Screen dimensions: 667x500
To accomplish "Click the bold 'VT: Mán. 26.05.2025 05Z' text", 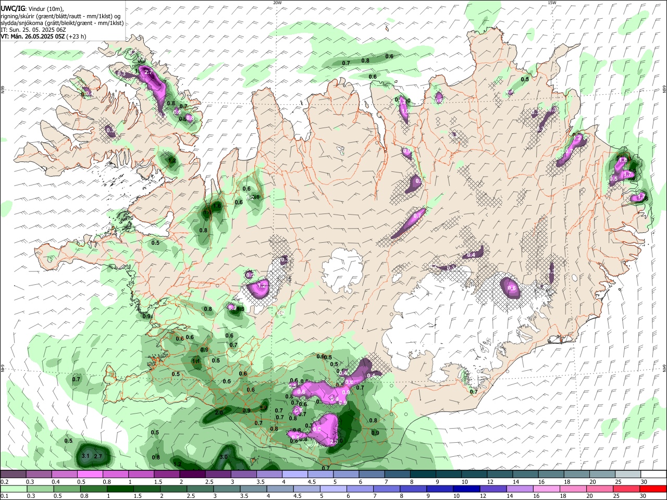I will [x=32, y=36].
